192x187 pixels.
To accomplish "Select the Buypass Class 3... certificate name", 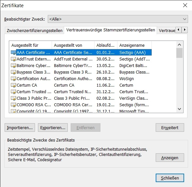I will point(33,72).
